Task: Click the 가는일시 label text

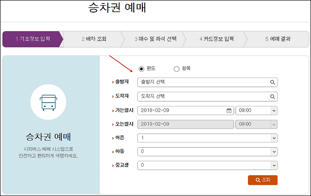Action: click(124, 110)
